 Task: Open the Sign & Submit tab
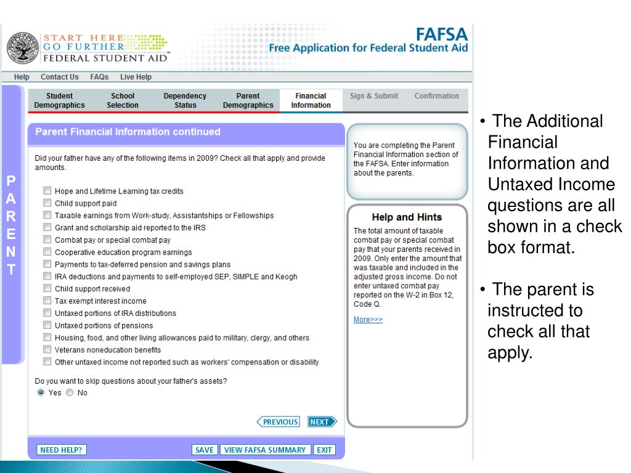(x=374, y=96)
